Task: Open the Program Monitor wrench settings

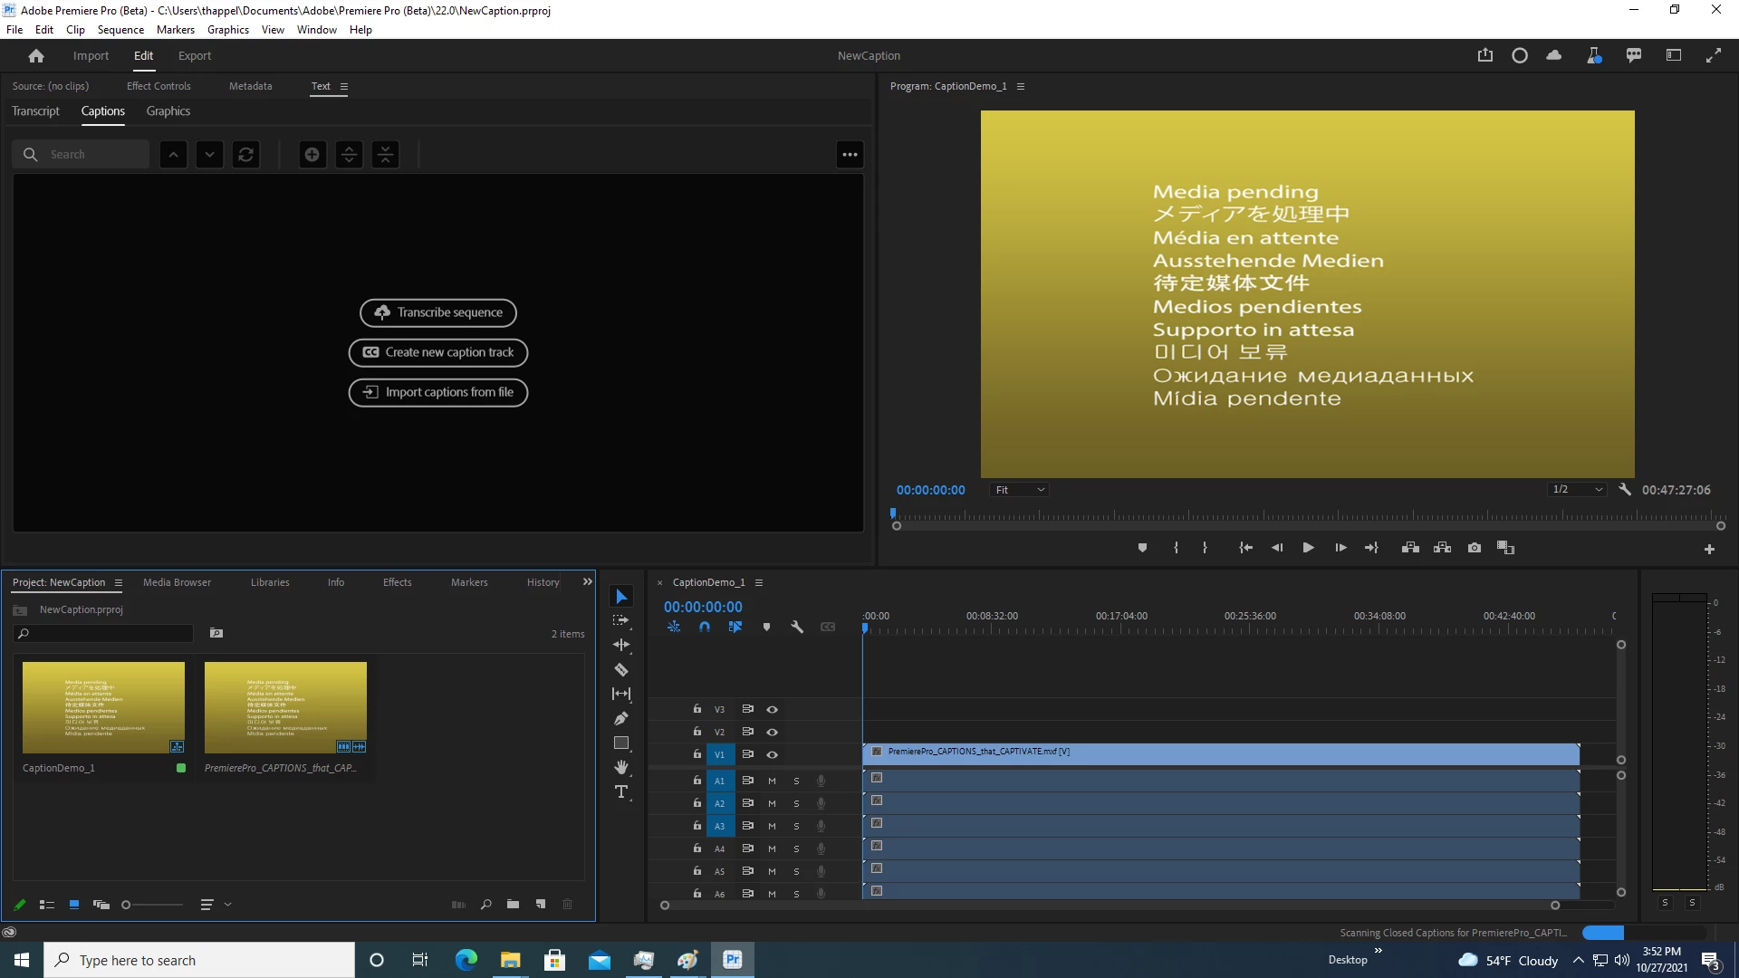Action: (1625, 490)
